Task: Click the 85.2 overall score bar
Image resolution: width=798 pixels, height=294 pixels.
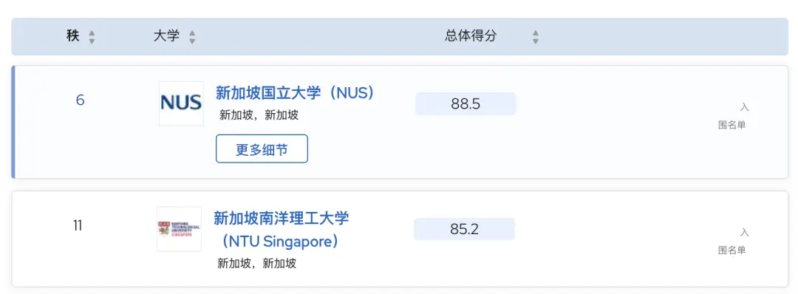Action: (464, 229)
